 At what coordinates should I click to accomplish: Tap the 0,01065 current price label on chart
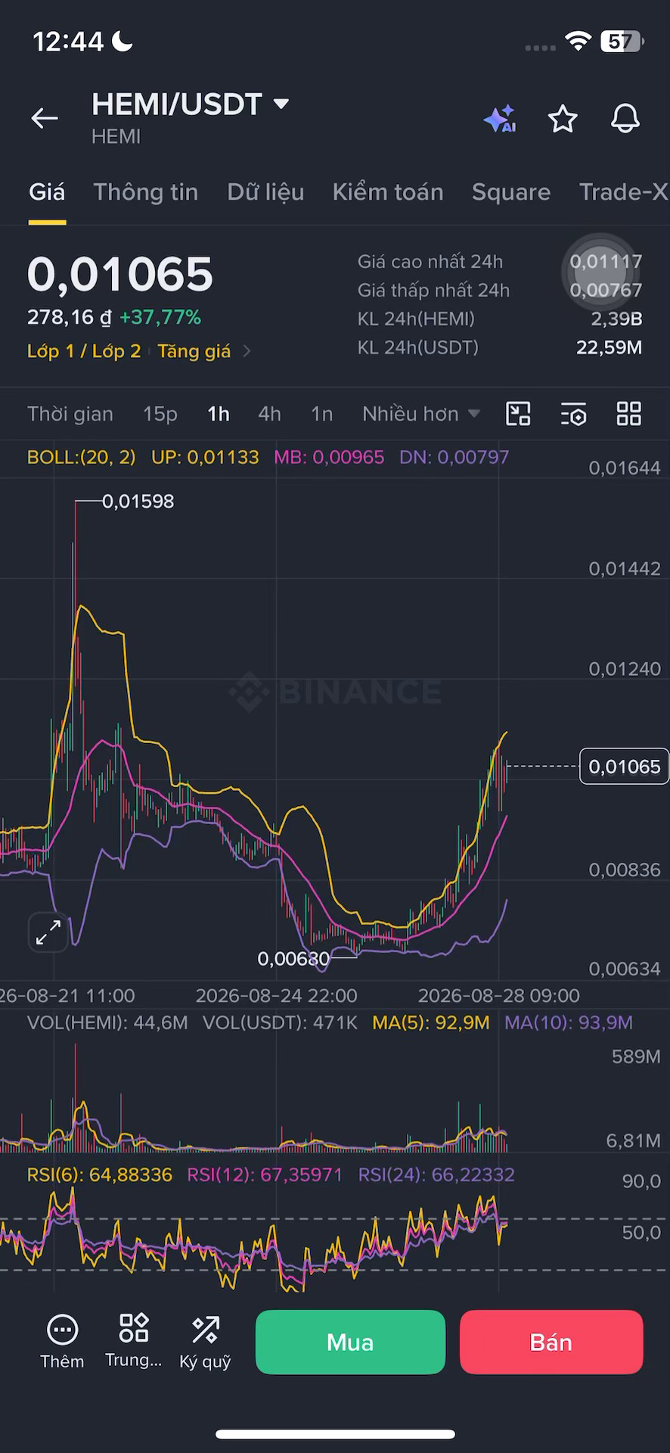click(625, 767)
